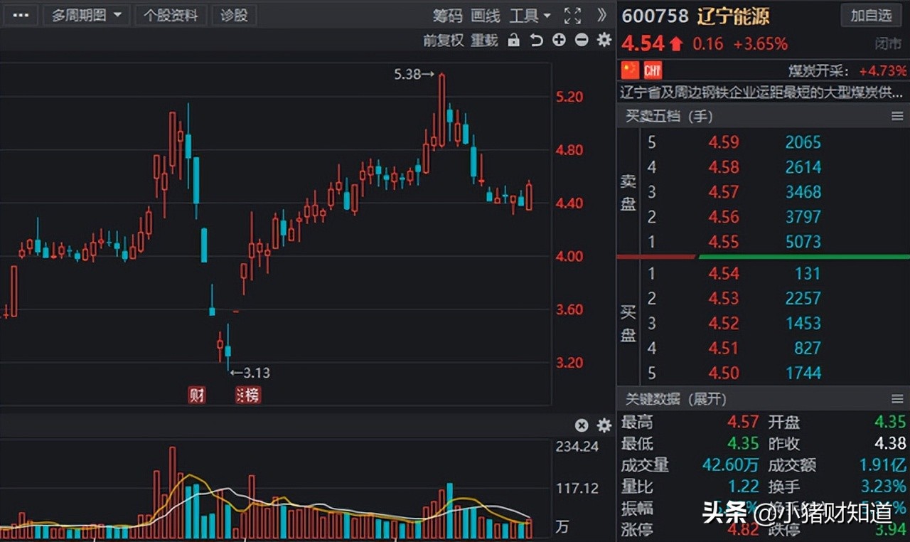This screenshot has width=910, height=542.
Task: Open the fullscreen chart icon in the toolbar
Action: 572,15
